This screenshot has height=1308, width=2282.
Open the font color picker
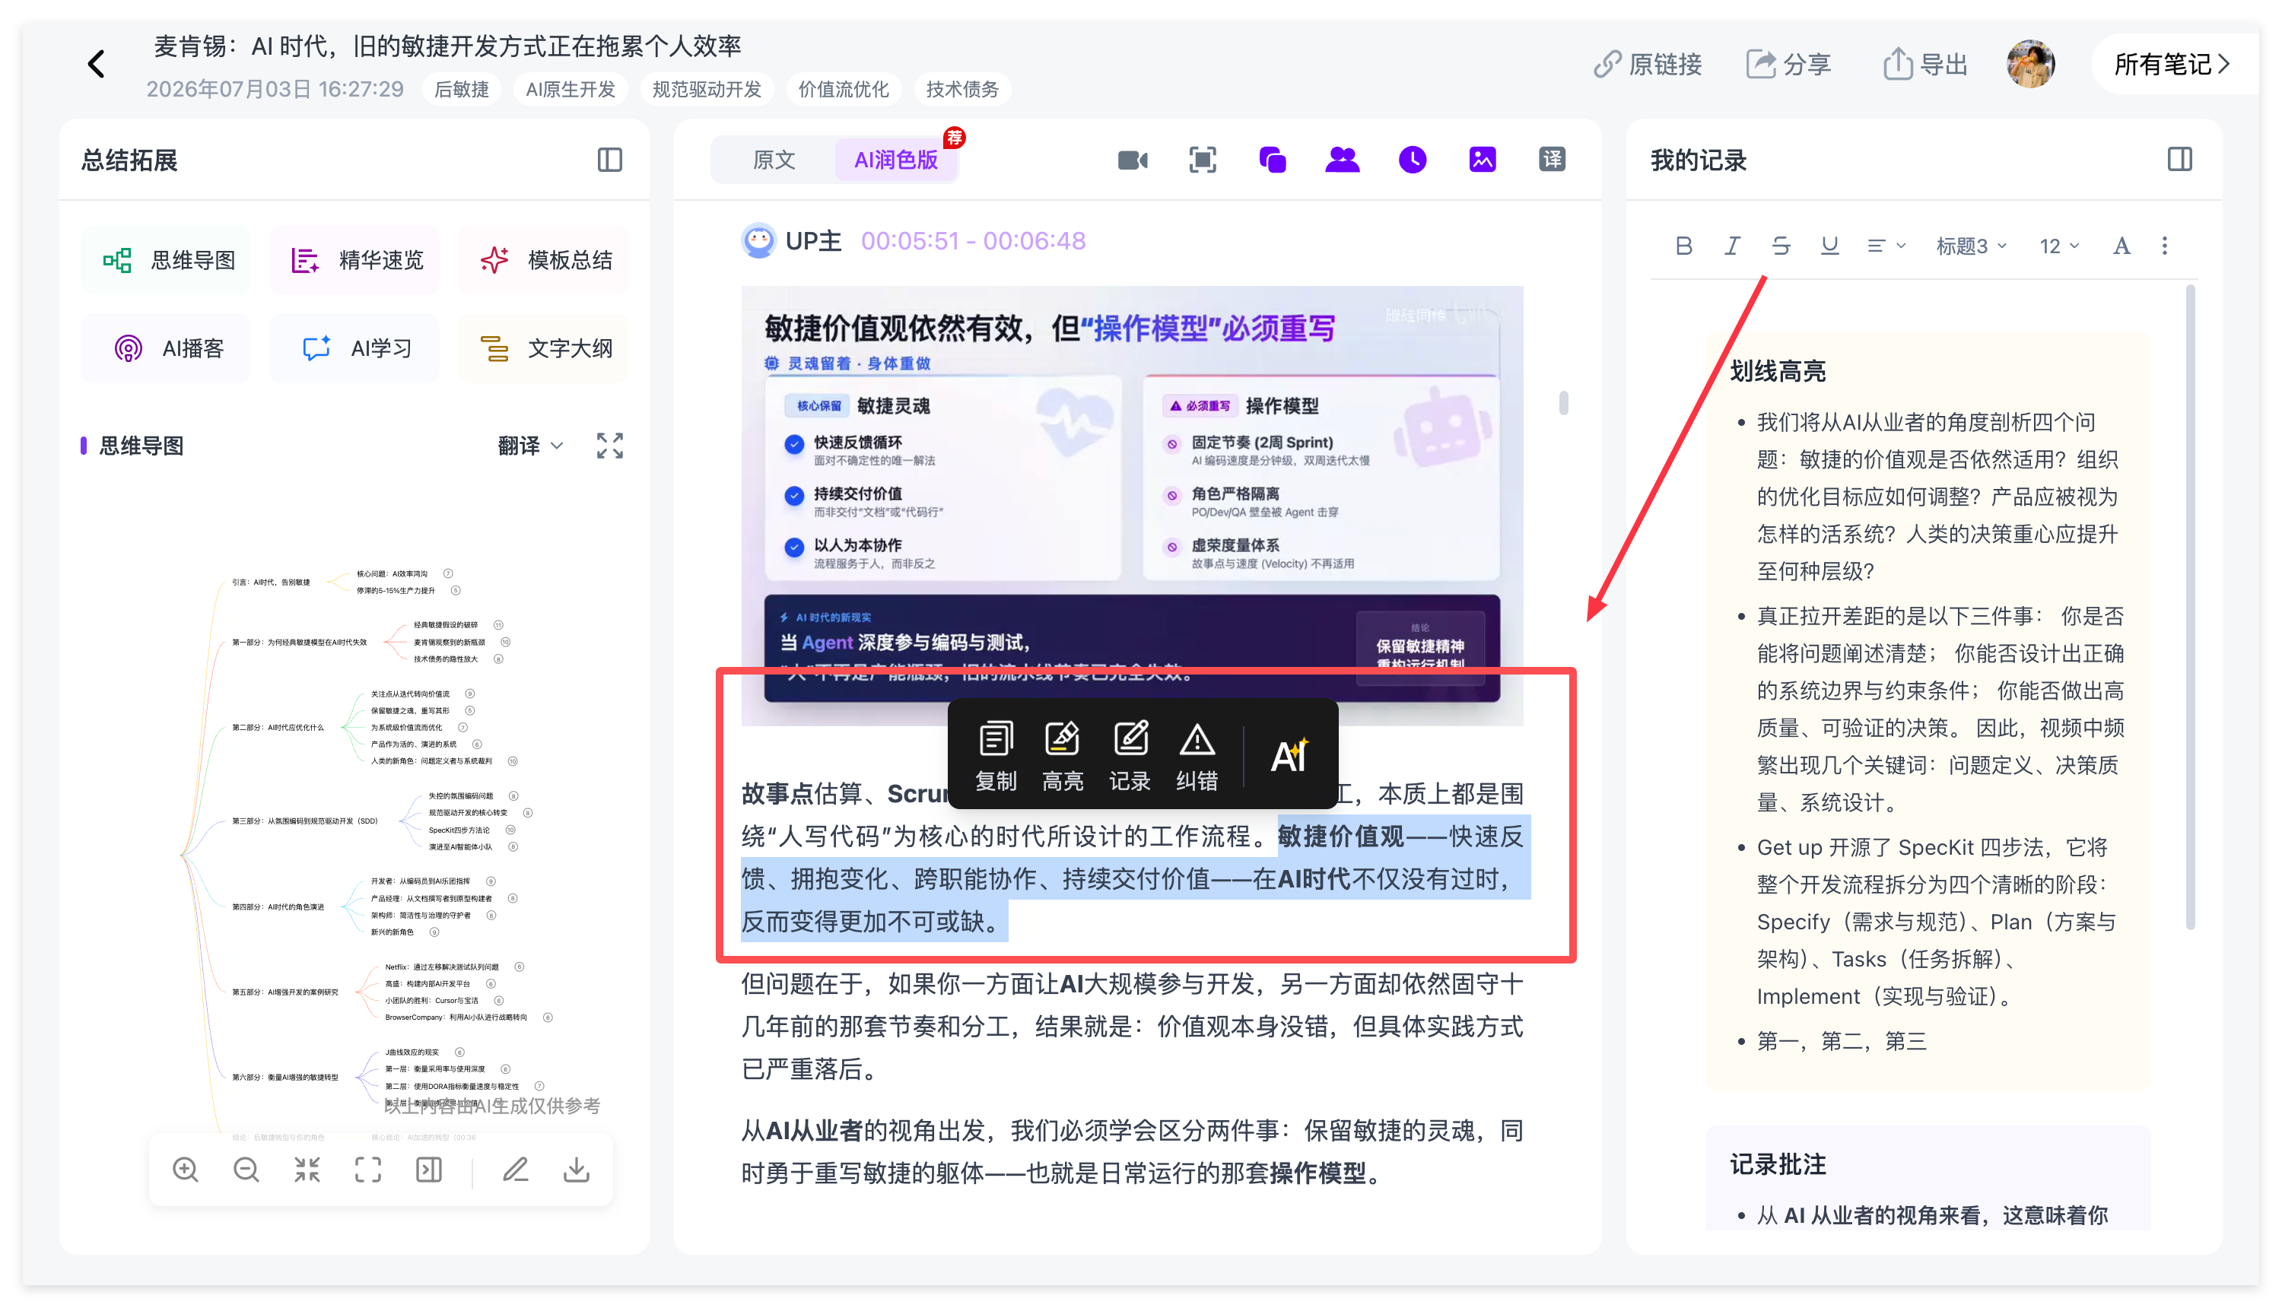(2122, 246)
